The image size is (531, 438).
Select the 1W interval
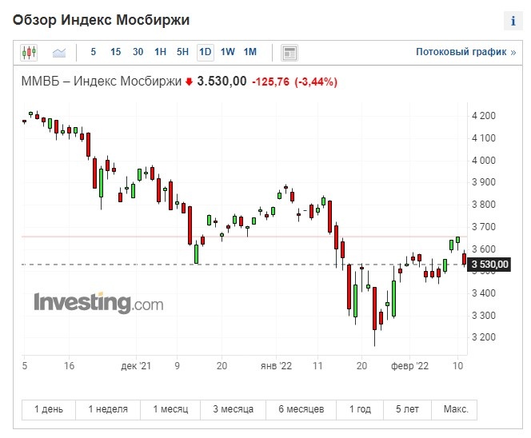click(x=228, y=52)
